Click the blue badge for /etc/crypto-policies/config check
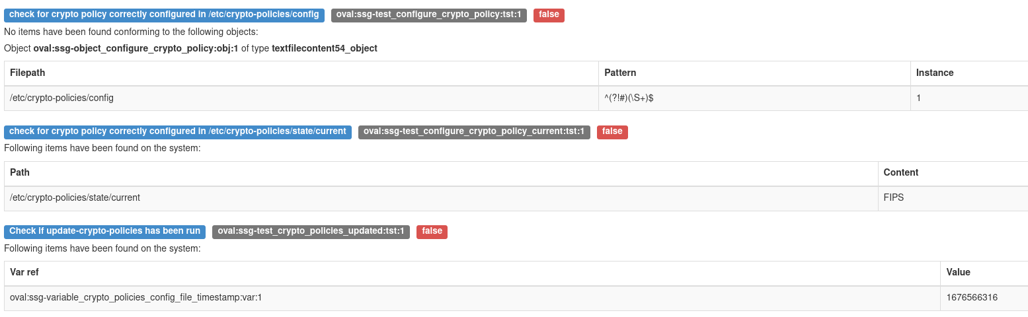1028x317 pixels. click(164, 15)
